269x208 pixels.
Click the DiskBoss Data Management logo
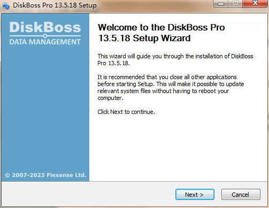[45, 33]
